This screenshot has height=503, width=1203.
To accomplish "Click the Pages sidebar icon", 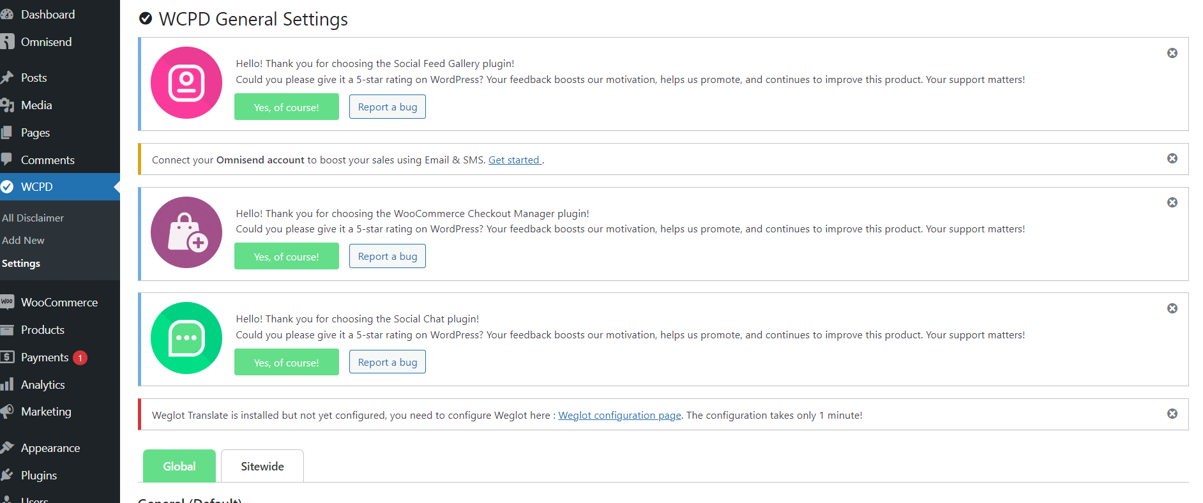I will click(x=6, y=132).
